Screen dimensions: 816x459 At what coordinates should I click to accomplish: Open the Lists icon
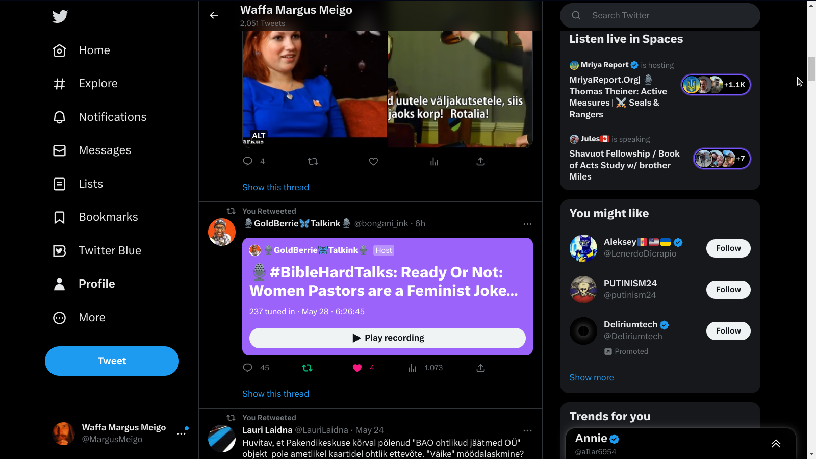click(x=60, y=184)
